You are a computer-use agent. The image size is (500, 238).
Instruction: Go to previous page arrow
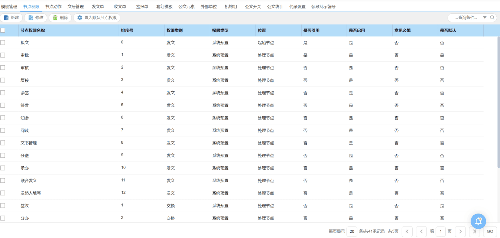421,231
